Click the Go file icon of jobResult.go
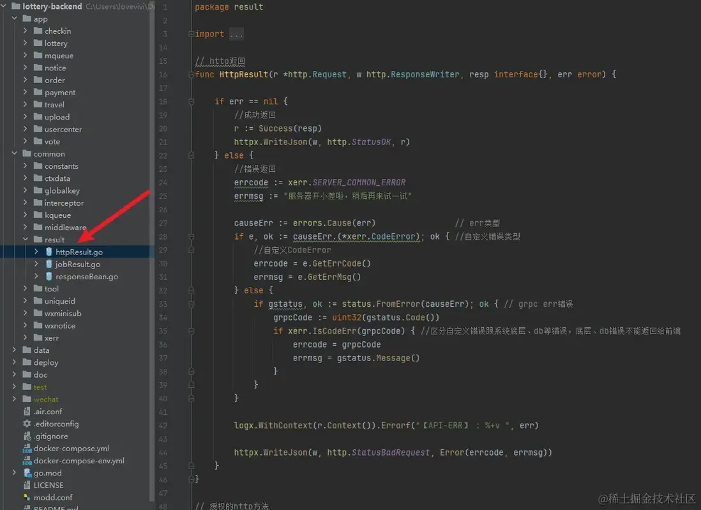The width and height of the screenshot is (701, 510). 49,264
